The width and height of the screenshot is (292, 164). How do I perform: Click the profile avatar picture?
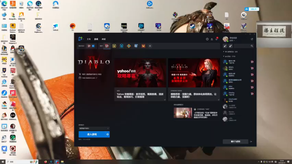point(226,39)
